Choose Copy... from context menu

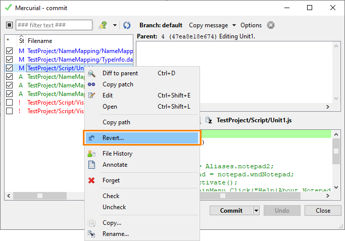[142, 223]
